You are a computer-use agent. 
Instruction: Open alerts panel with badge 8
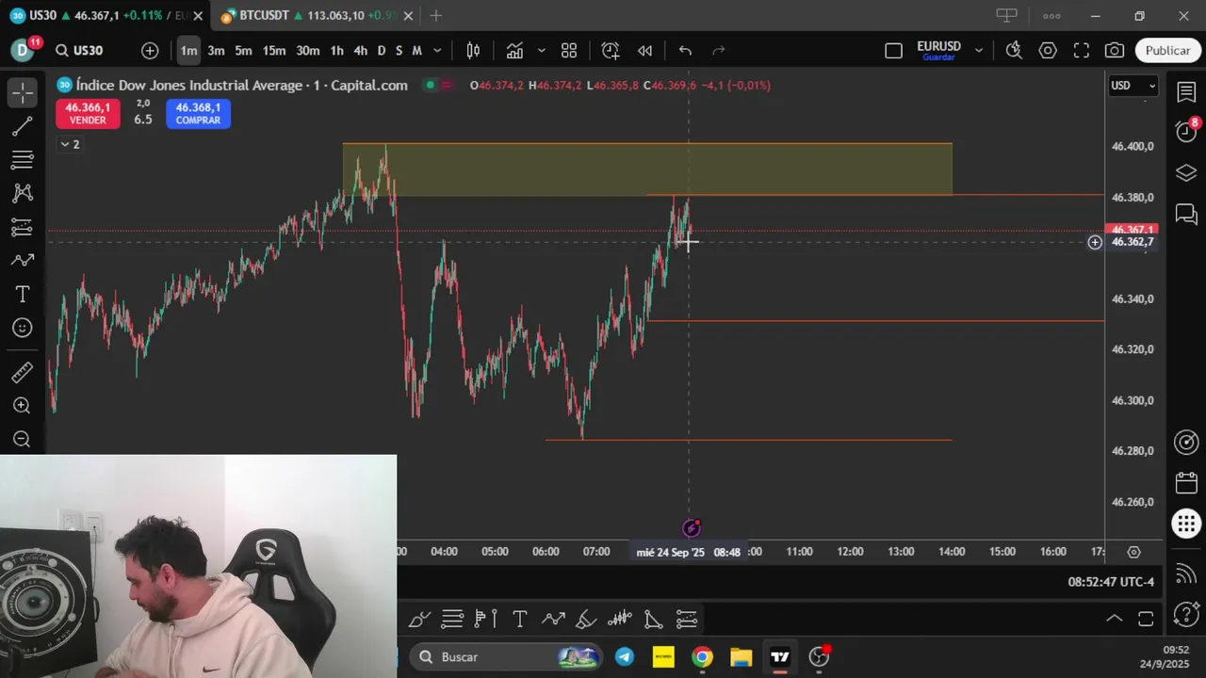point(1186,132)
